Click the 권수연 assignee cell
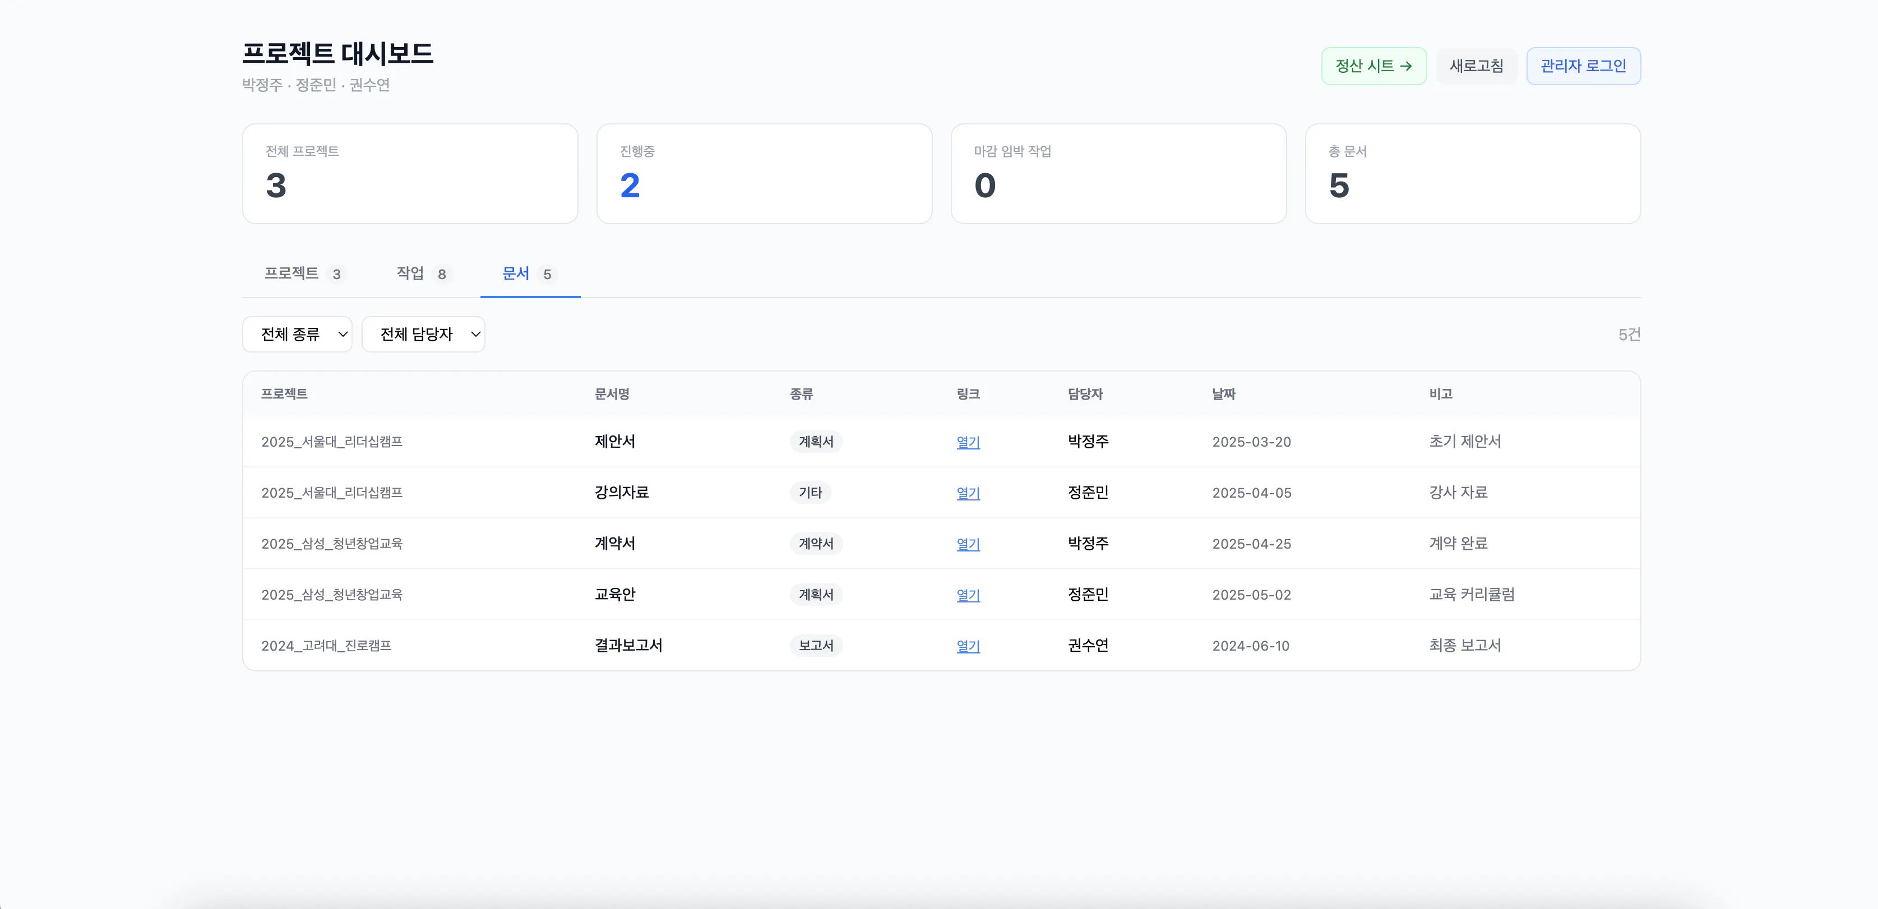 [1089, 646]
